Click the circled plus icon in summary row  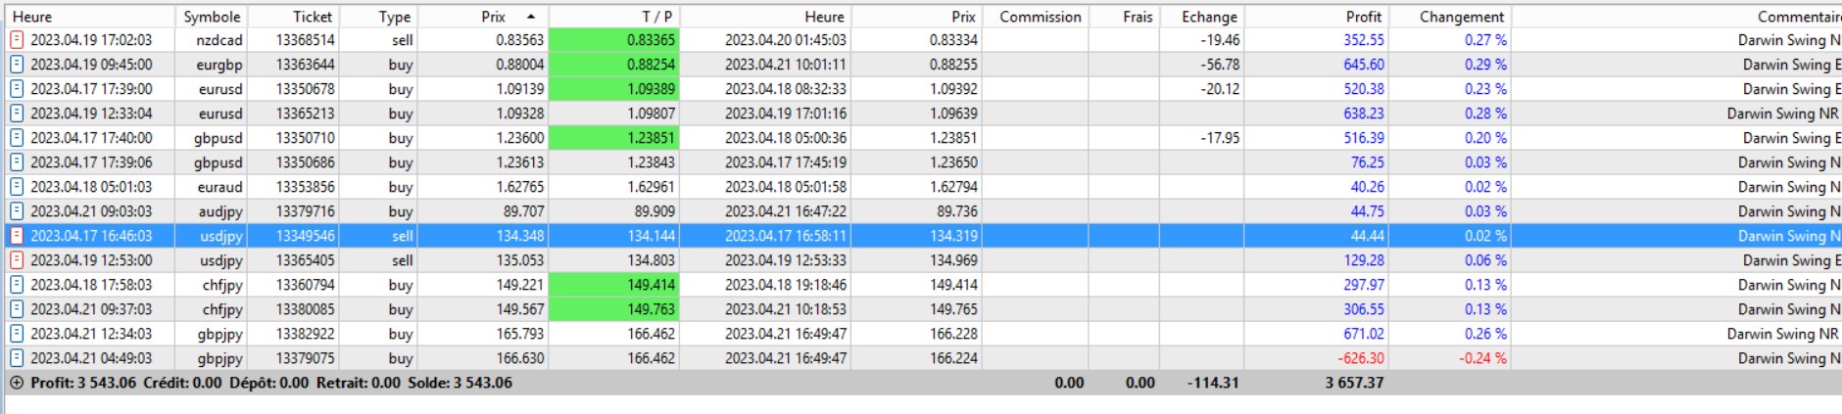coord(17,383)
